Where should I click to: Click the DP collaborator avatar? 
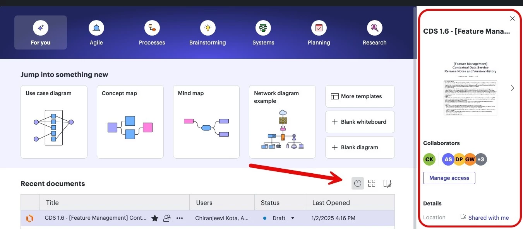[x=459, y=159]
